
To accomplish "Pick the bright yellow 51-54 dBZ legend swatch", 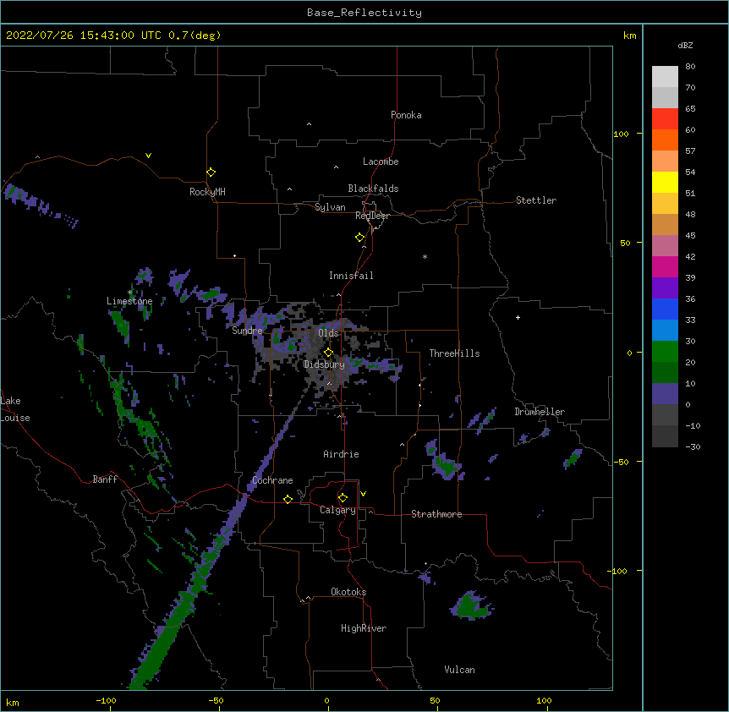I will [x=665, y=182].
